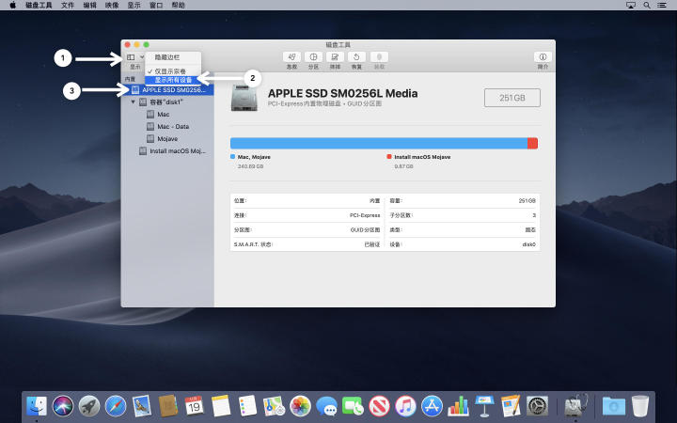
Task: Open Mail from the Dock
Action: point(142,406)
